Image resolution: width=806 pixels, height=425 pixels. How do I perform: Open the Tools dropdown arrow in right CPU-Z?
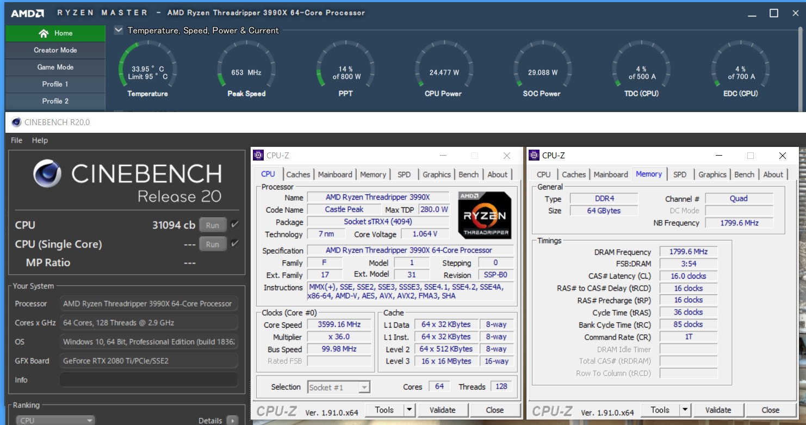685,410
